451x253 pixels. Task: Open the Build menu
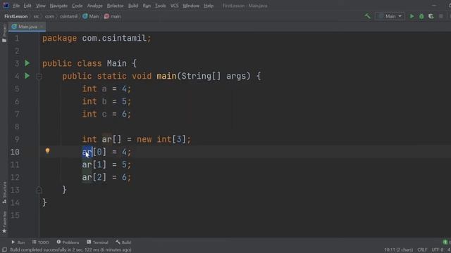coord(133,6)
